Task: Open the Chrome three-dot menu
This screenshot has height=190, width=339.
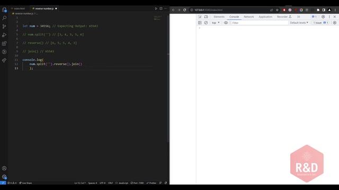Action: tap(335, 10)
